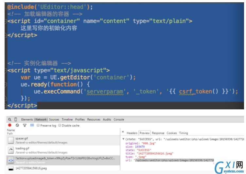Viewport: 246px width, 174px height.
Task: Switch to the Preview detail tab
Action: click(x=145, y=133)
